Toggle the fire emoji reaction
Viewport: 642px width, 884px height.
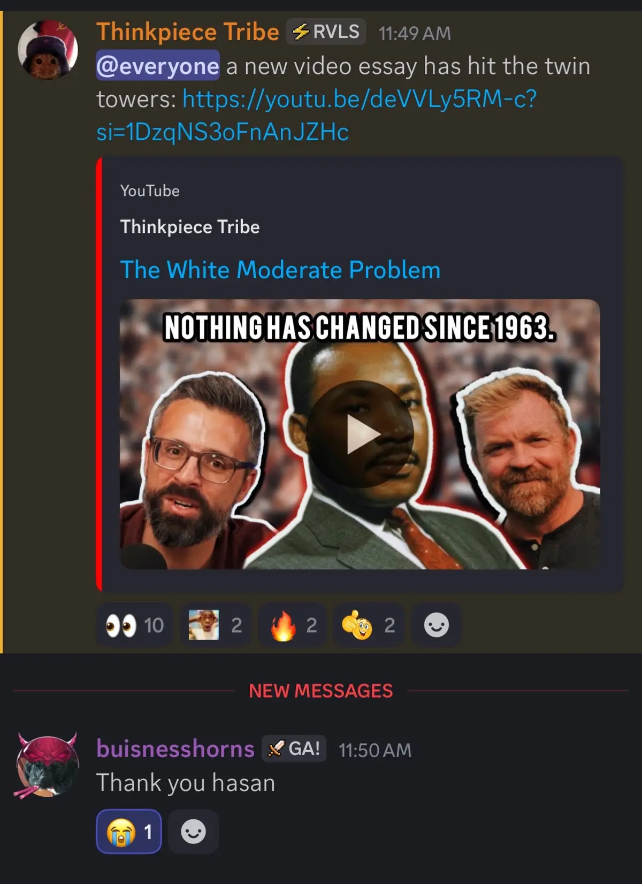coord(293,625)
